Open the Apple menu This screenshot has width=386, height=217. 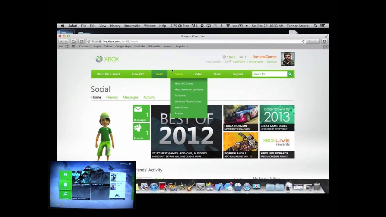[63, 26]
